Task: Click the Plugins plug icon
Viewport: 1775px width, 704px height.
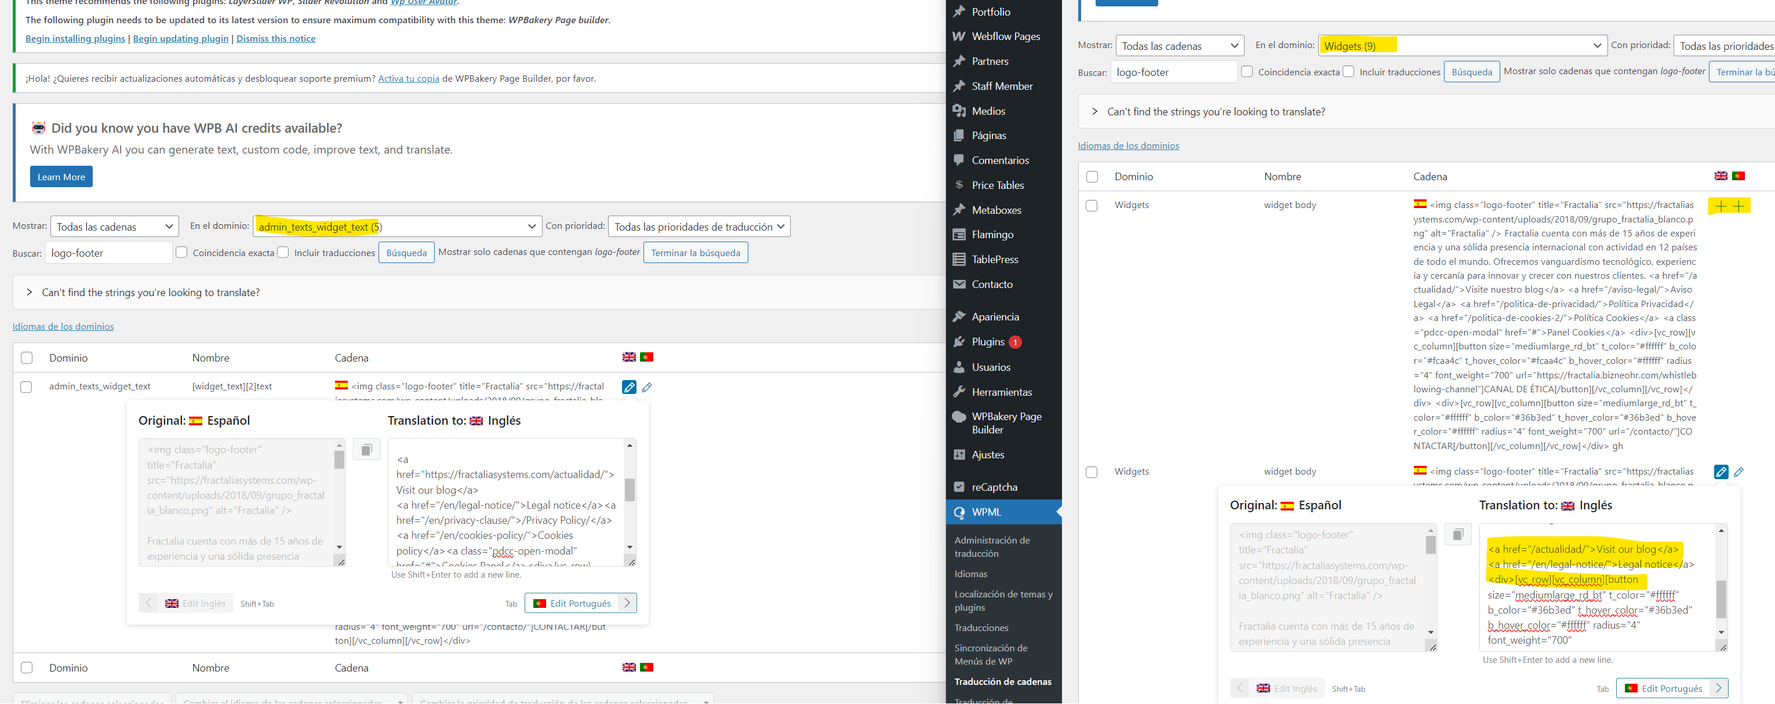Action: [x=958, y=342]
